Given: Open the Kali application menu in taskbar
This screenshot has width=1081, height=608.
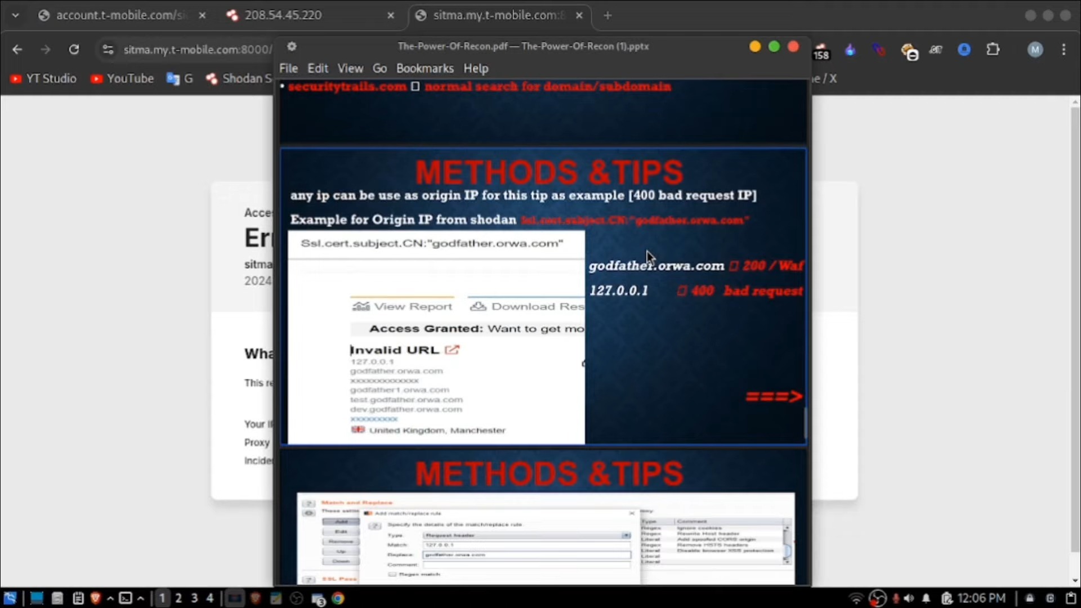Looking at the screenshot, I should click(10, 598).
